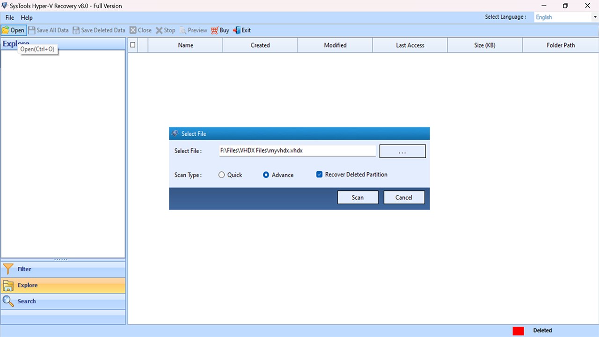The width and height of the screenshot is (599, 337).
Task: Click the browse button with three dots
Action: 402,151
